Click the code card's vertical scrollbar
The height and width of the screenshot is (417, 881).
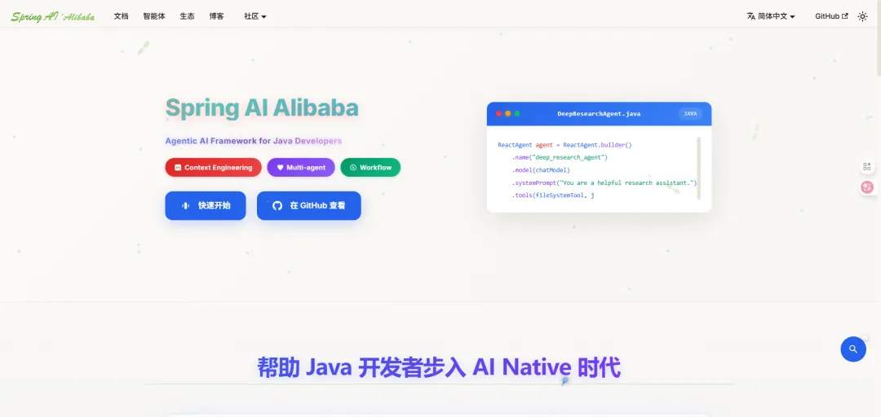[x=699, y=168]
